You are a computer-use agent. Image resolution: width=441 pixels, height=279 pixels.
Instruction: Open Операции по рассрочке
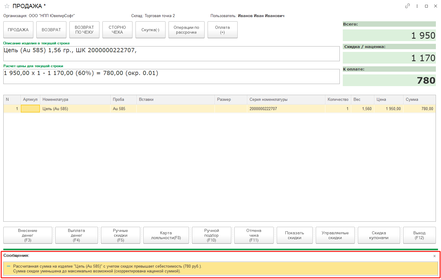click(187, 30)
